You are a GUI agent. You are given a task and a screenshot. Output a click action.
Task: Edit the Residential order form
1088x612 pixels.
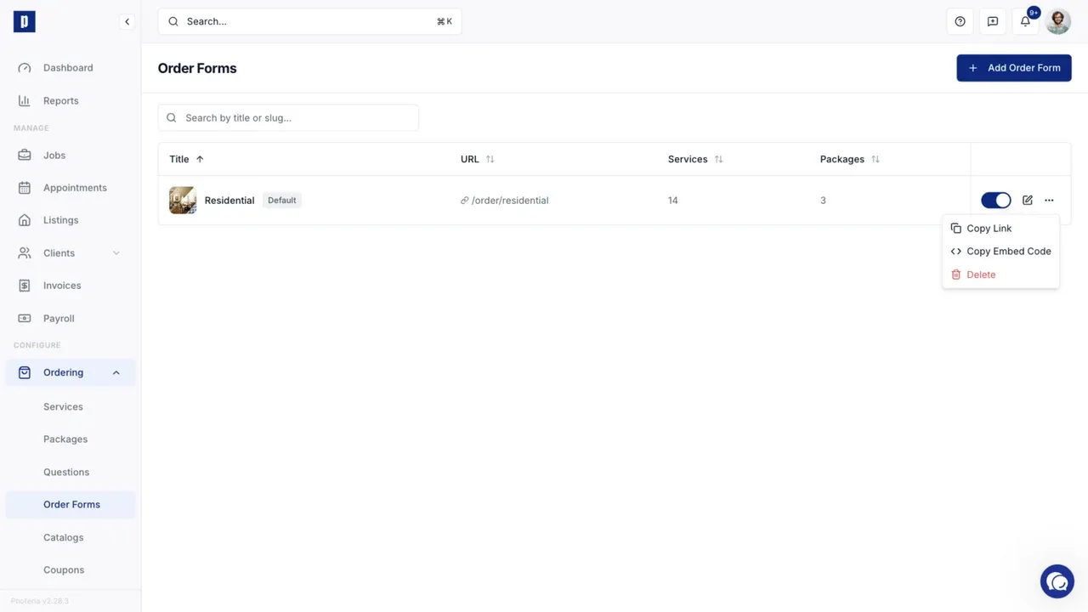click(x=1028, y=201)
